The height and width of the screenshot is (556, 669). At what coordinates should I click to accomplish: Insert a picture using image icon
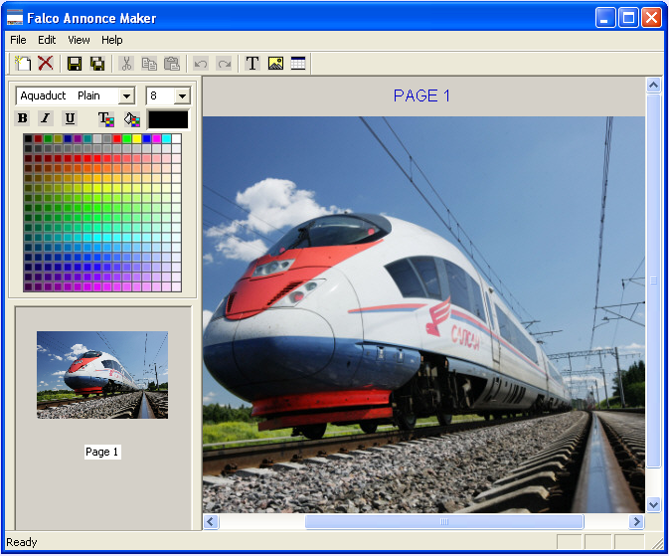[x=275, y=64]
